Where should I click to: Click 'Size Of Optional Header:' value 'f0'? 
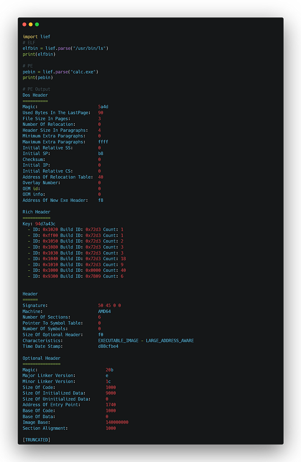pos(101,335)
